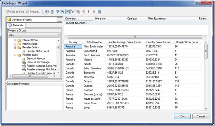
Task: Open the <Select dimension> filter cell
Action: click(79, 23)
